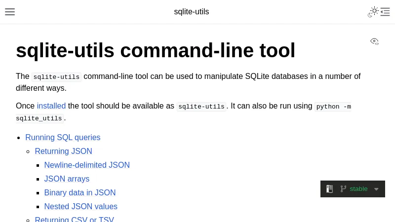Screen dimensions: 395x222
Task: Jump to Returning CSV or TSV
Action: [x=74, y=220]
